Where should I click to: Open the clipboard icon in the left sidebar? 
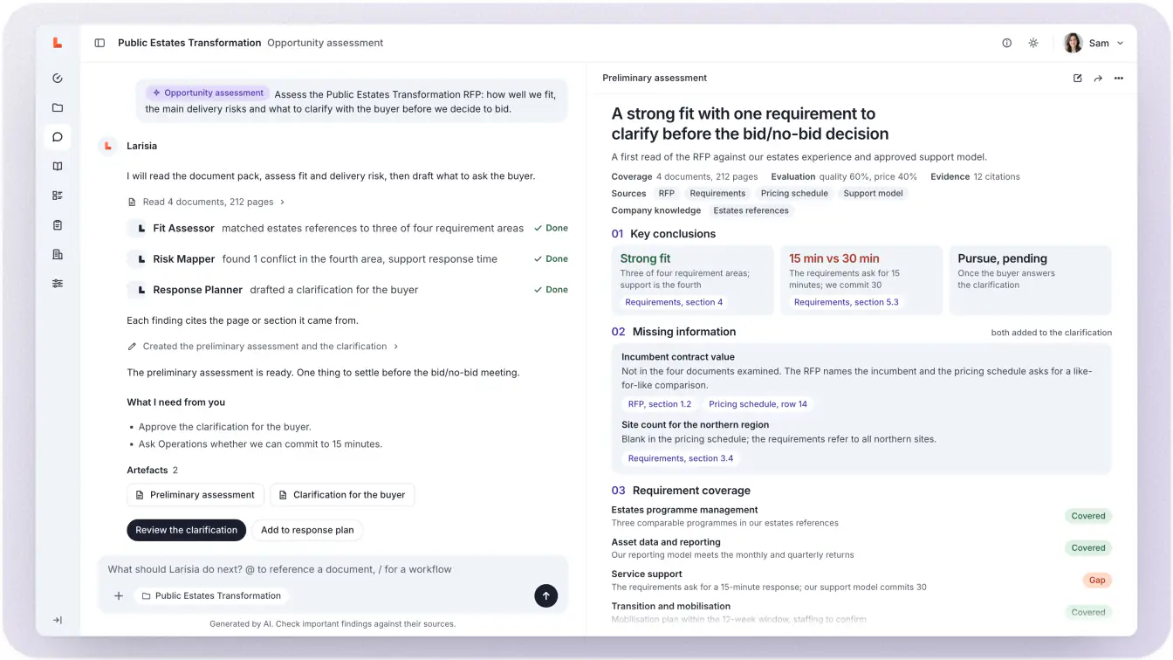coord(58,225)
